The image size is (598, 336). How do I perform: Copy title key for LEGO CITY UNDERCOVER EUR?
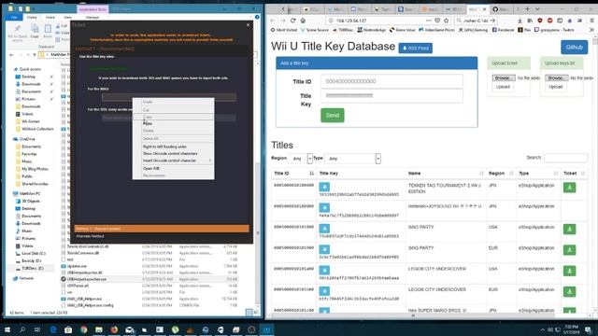tap(324, 291)
